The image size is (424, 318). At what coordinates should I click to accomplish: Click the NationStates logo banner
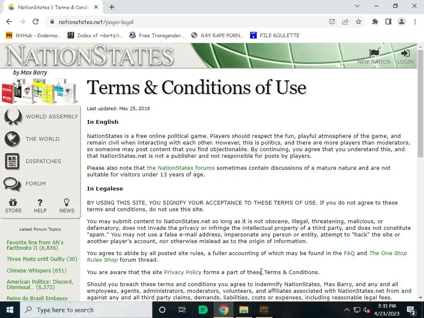point(90,56)
